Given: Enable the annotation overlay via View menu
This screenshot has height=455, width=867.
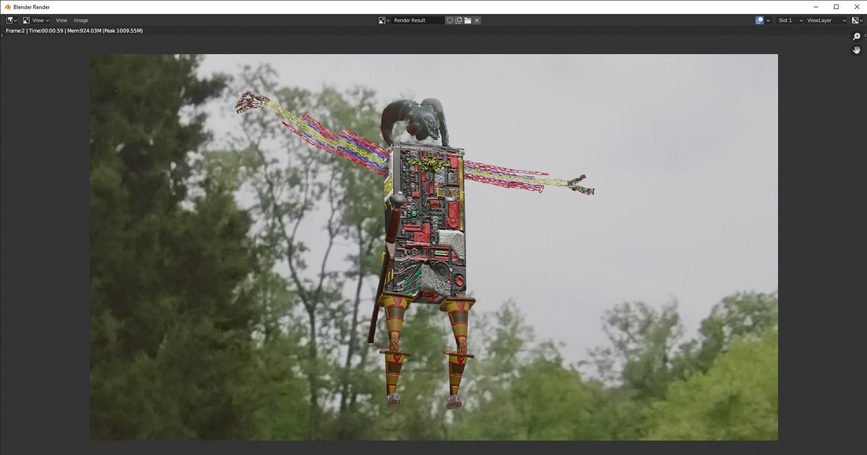Looking at the screenshot, I should point(61,20).
